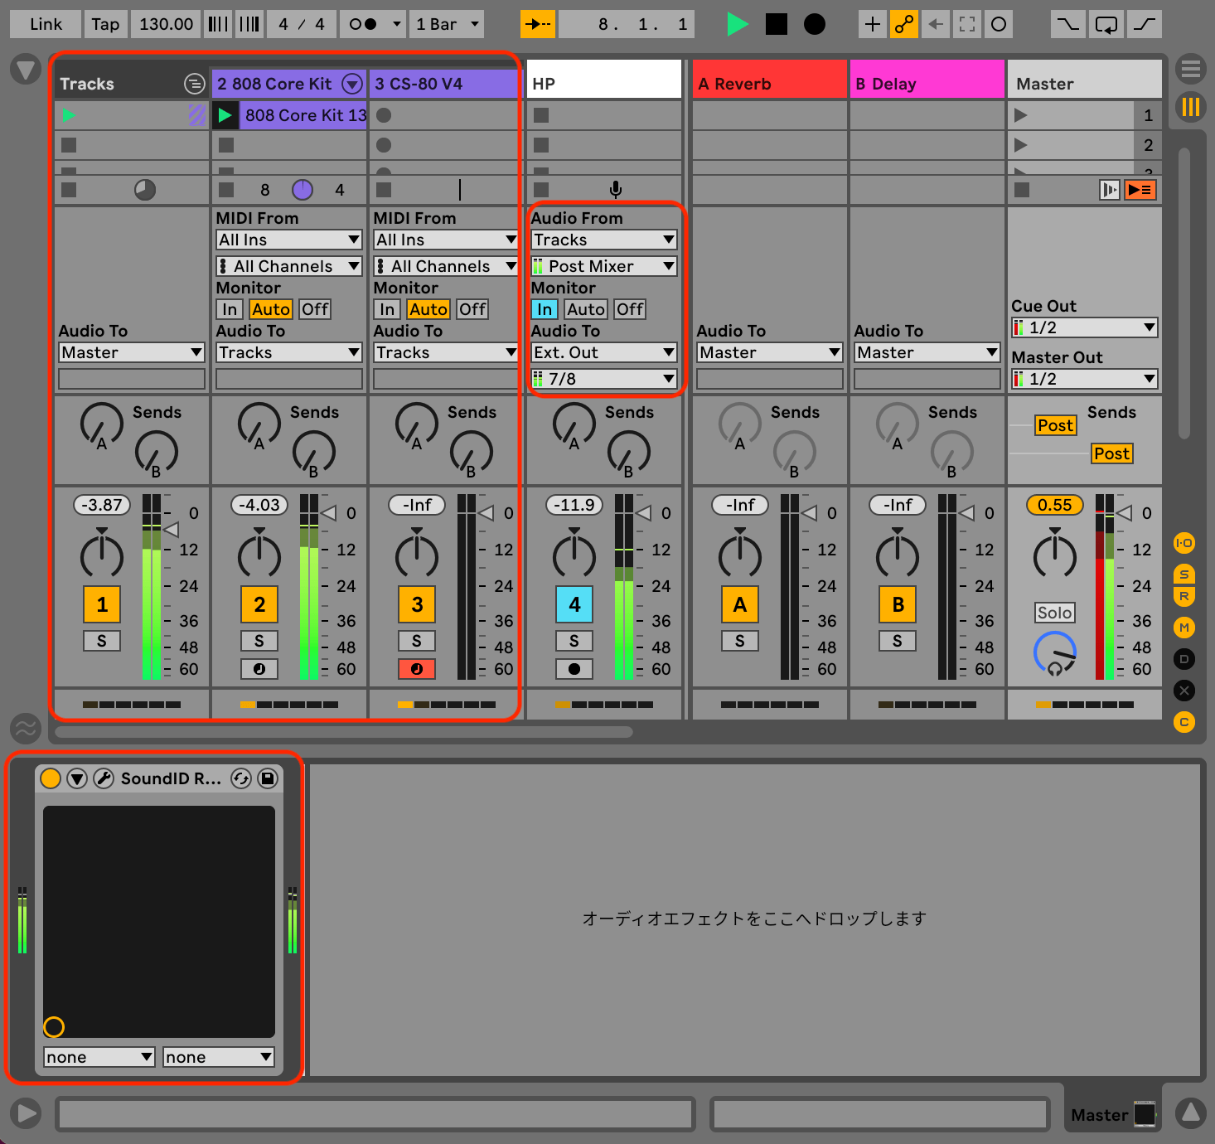Fold SoundID device with triangle button

tap(77, 778)
